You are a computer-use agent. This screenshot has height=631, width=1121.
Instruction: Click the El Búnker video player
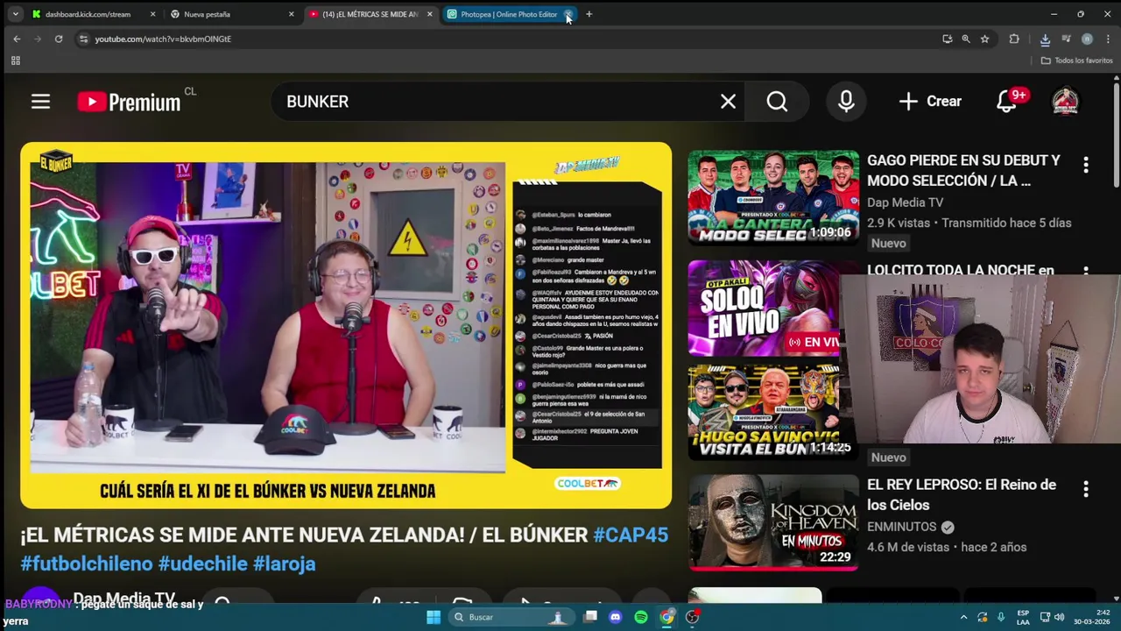click(346, 325)
